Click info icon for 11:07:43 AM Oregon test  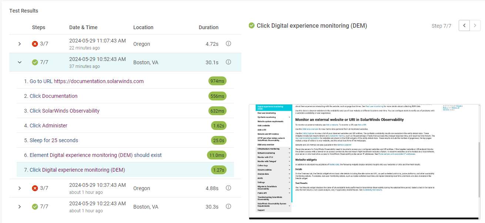coord(228,44)
